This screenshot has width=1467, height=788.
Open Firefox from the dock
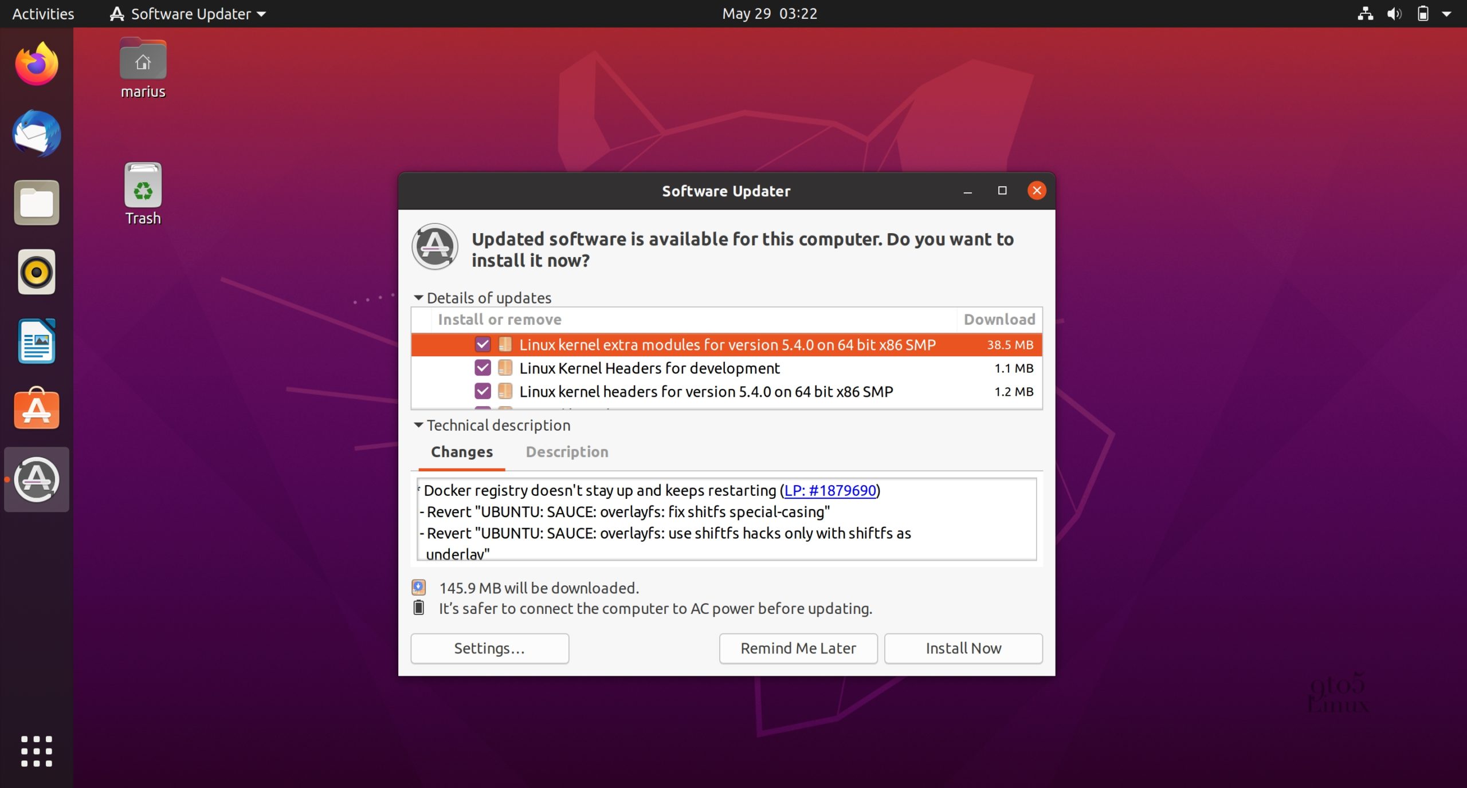click(x=36, y=64)
